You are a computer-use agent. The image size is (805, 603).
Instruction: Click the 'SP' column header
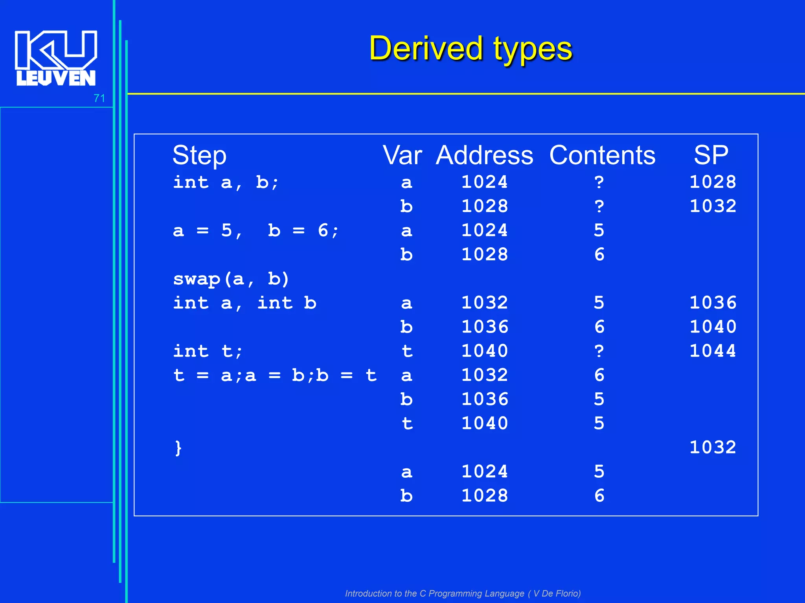coord(711,155)
